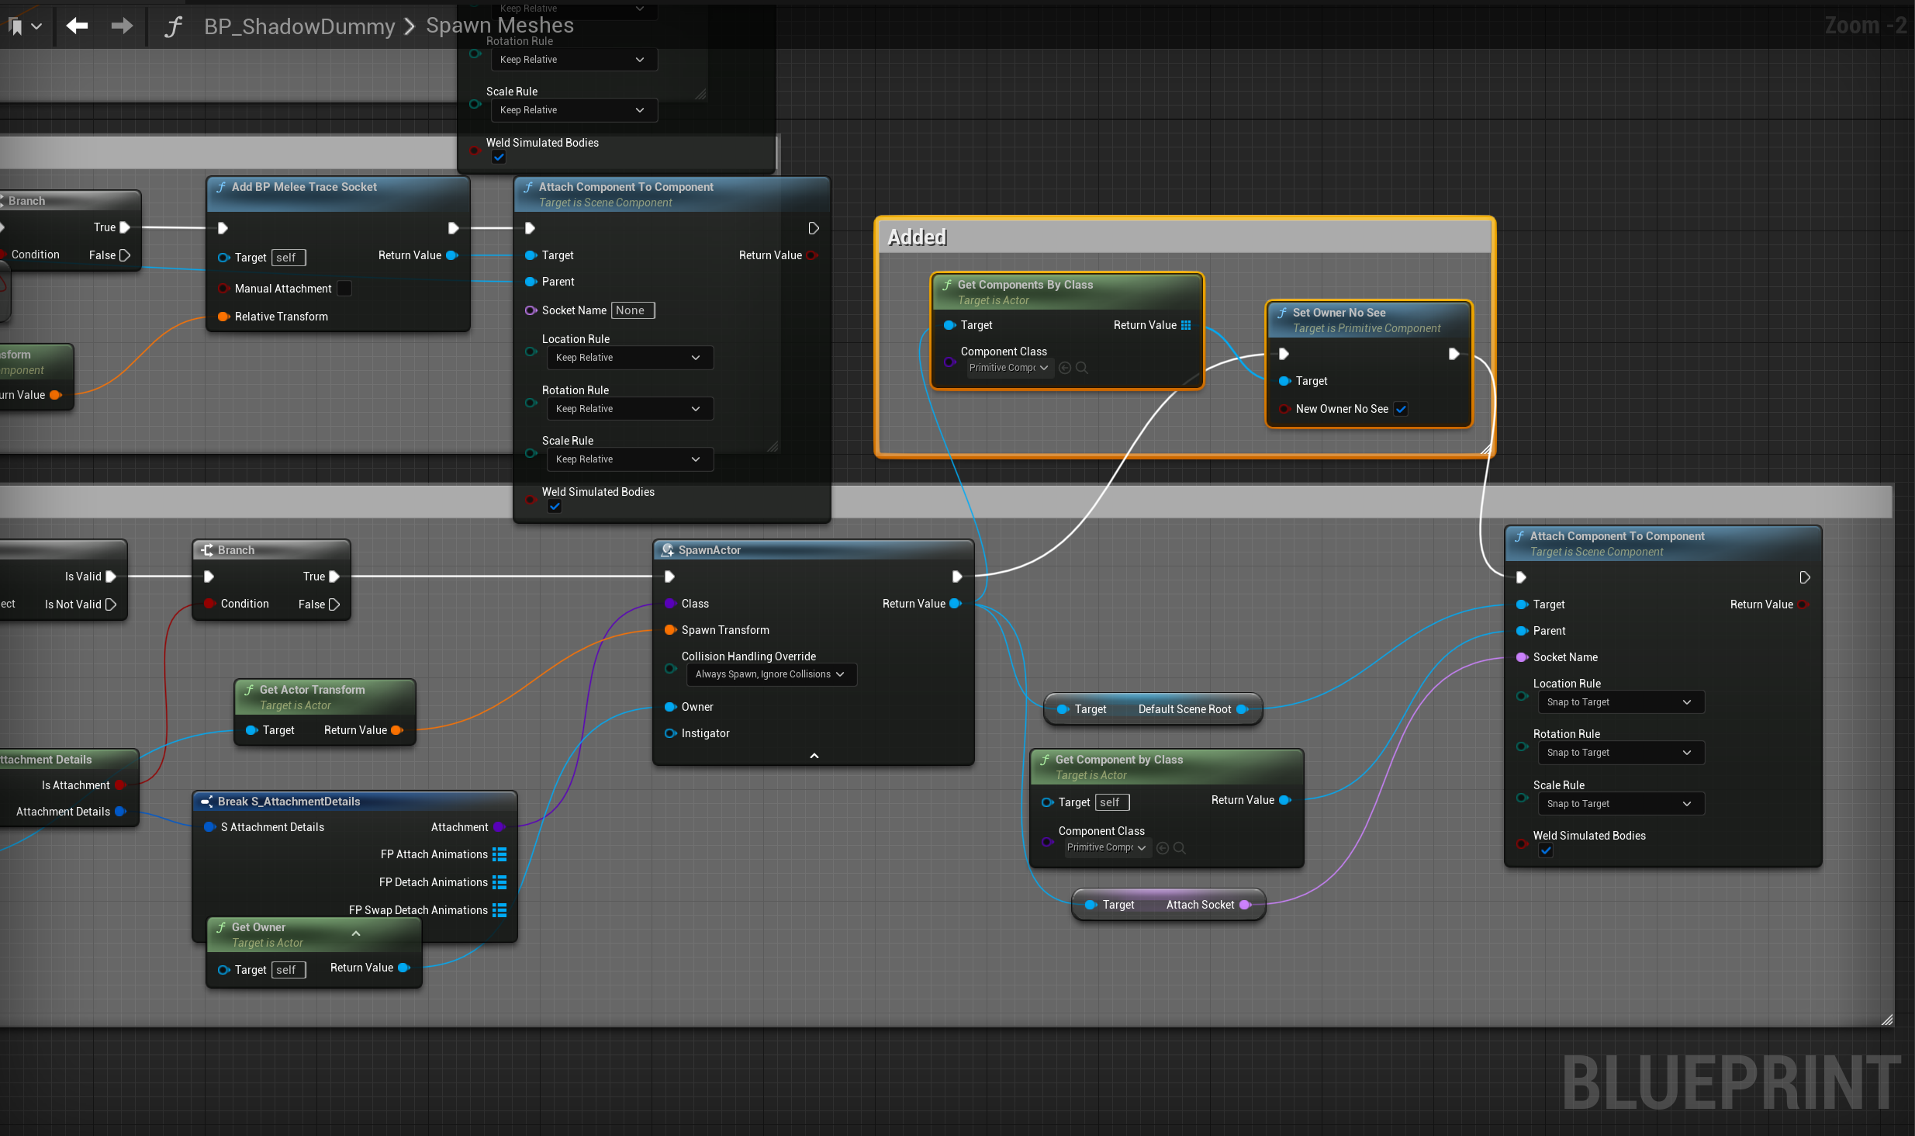Open Component Class dropdown in Get Components By Class

[x=1009, y=368]
